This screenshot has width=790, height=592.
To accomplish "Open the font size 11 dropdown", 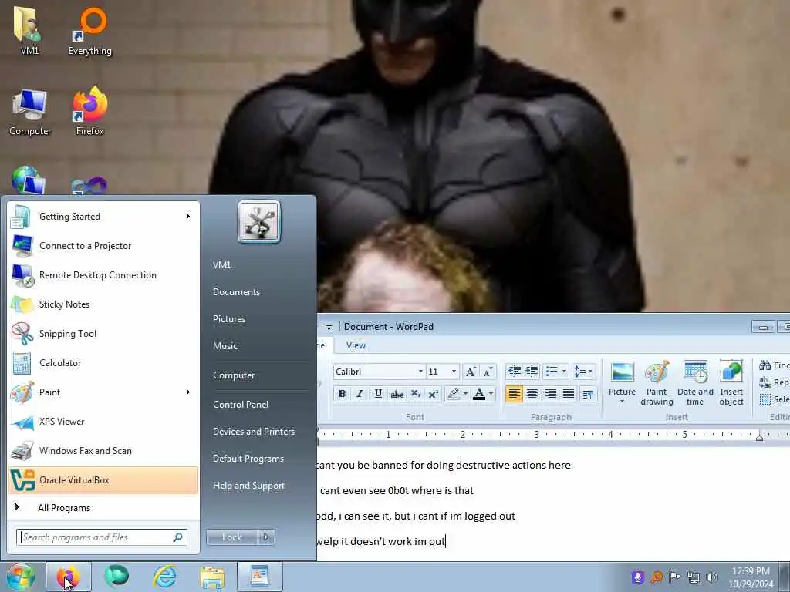I will click(454, 372).
